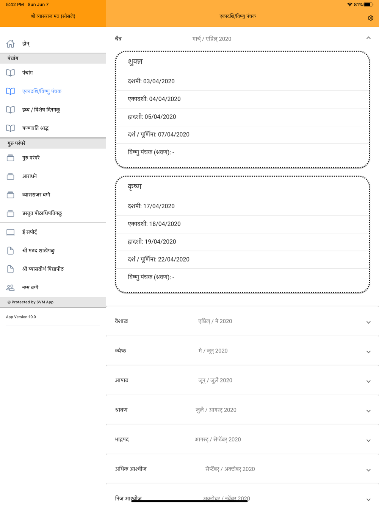Expand the श्रावण month chevron
The height and width of the screenshot is (505, 379).
pos(368,411)
